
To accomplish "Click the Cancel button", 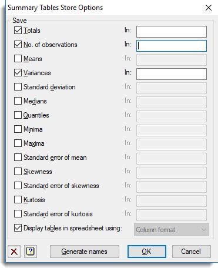I will tap(191, 252).
